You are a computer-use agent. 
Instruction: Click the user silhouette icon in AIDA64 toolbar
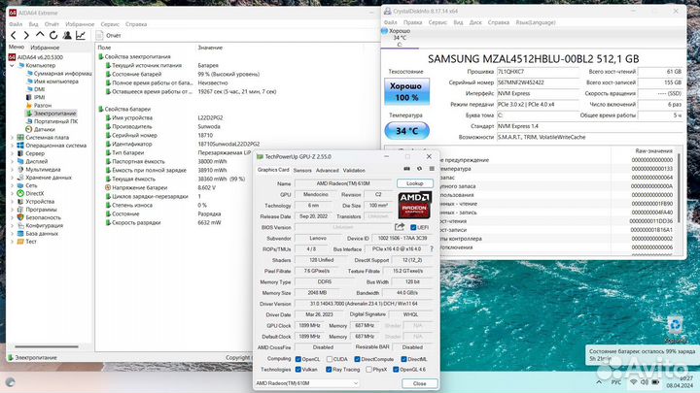67,35
